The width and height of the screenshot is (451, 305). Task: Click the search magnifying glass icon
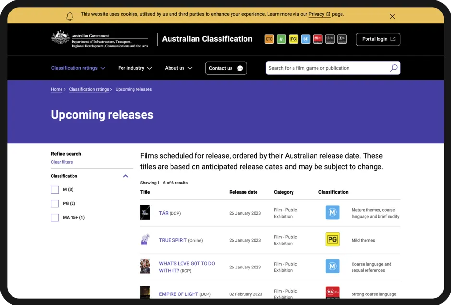tap(393, 68)
